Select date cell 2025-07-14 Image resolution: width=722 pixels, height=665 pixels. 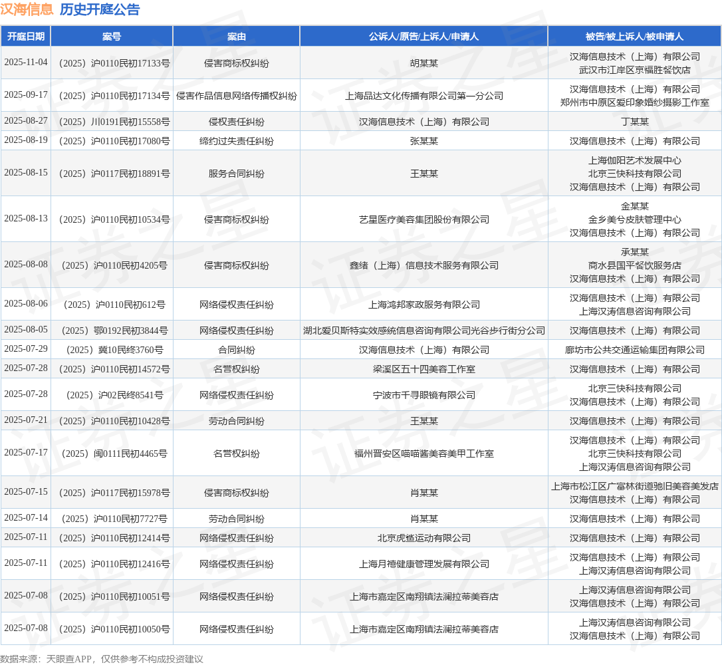pos(26,517)
